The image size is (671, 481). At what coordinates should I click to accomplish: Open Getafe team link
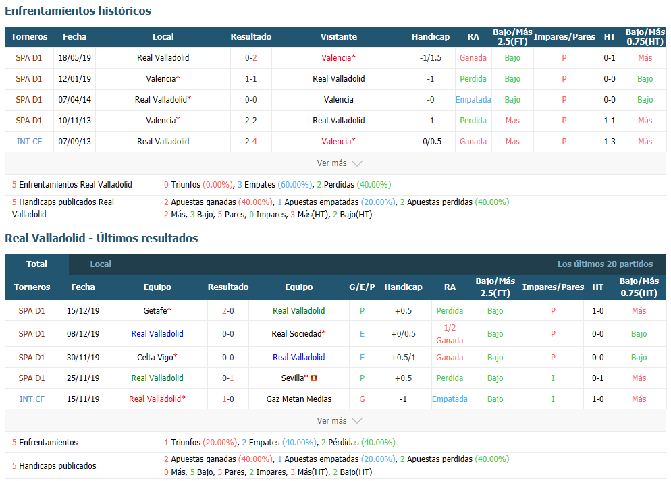click(x=157, y=311)
